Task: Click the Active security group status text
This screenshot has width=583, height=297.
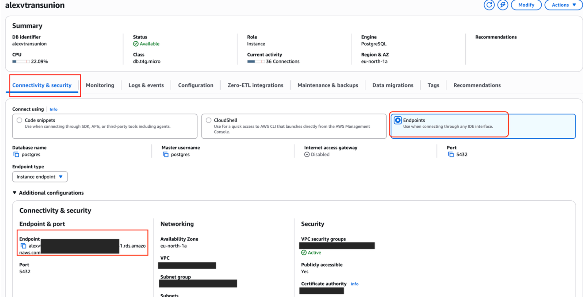Action: [314, 253]
